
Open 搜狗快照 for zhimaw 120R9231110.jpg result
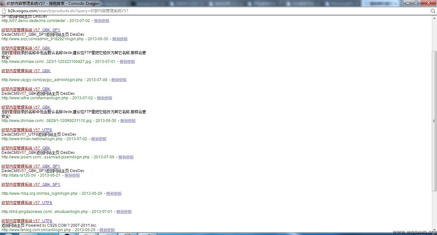click(128, 121)
